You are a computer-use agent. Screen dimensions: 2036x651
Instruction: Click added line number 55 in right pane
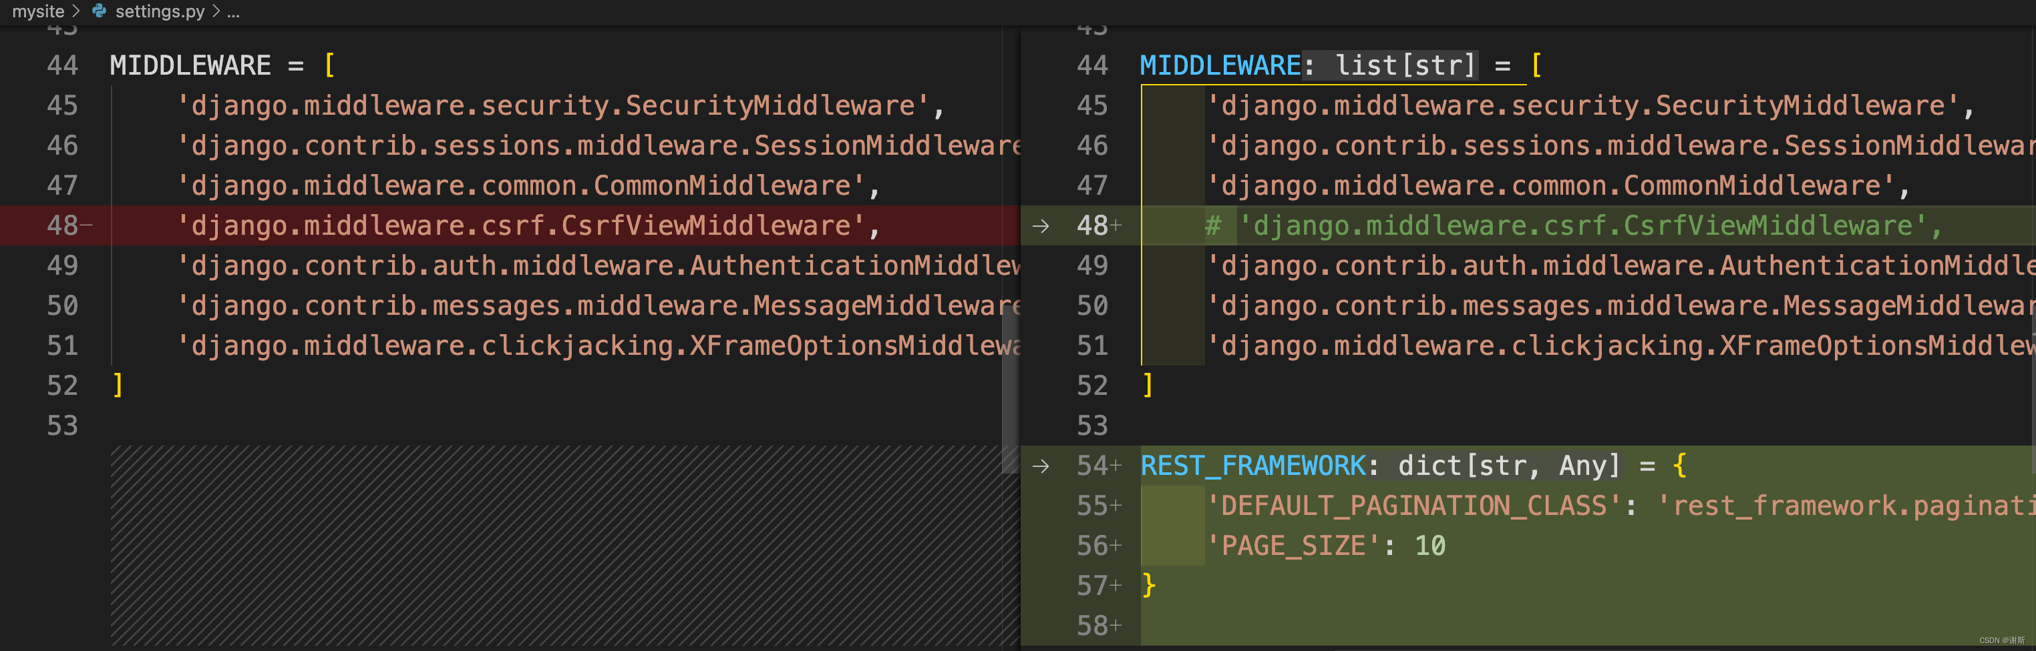pyautogui.click(x=1092, y=506)
